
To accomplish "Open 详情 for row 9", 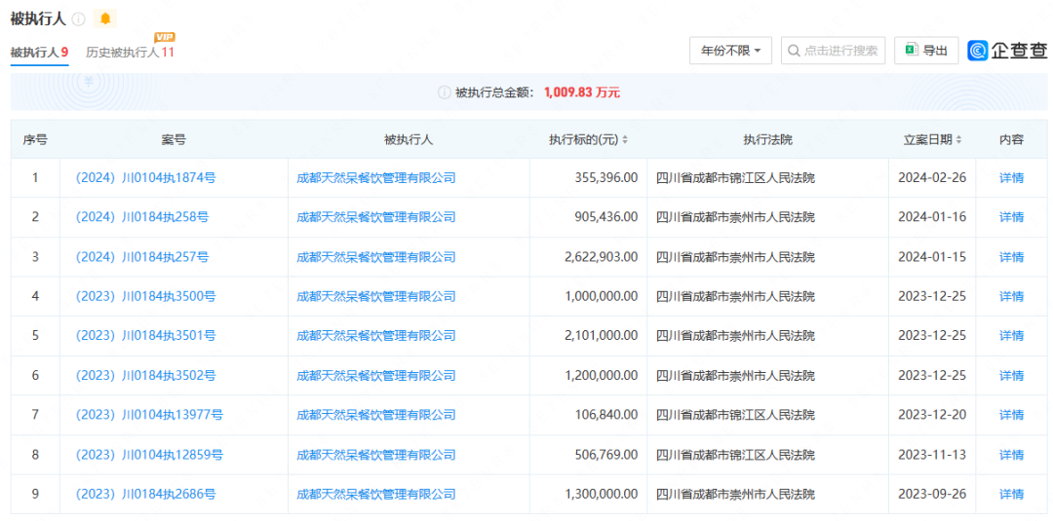I will click(x=1011, y=494).
